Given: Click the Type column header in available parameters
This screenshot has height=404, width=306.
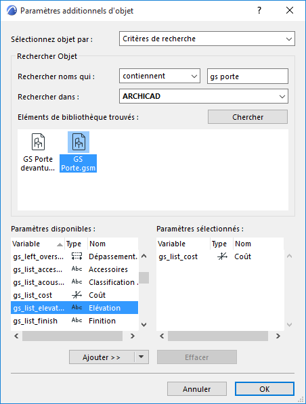Looking at the screenshot, I should click(x=76, y=244).
